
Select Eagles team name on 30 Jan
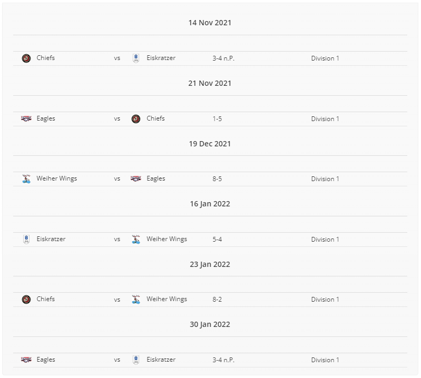pos(46,360)
